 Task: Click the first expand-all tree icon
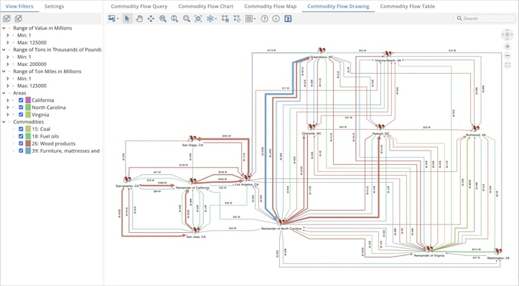(6, 19)
